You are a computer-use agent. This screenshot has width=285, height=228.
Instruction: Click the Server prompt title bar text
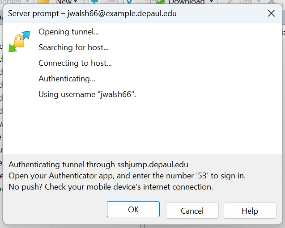[92, 13]
